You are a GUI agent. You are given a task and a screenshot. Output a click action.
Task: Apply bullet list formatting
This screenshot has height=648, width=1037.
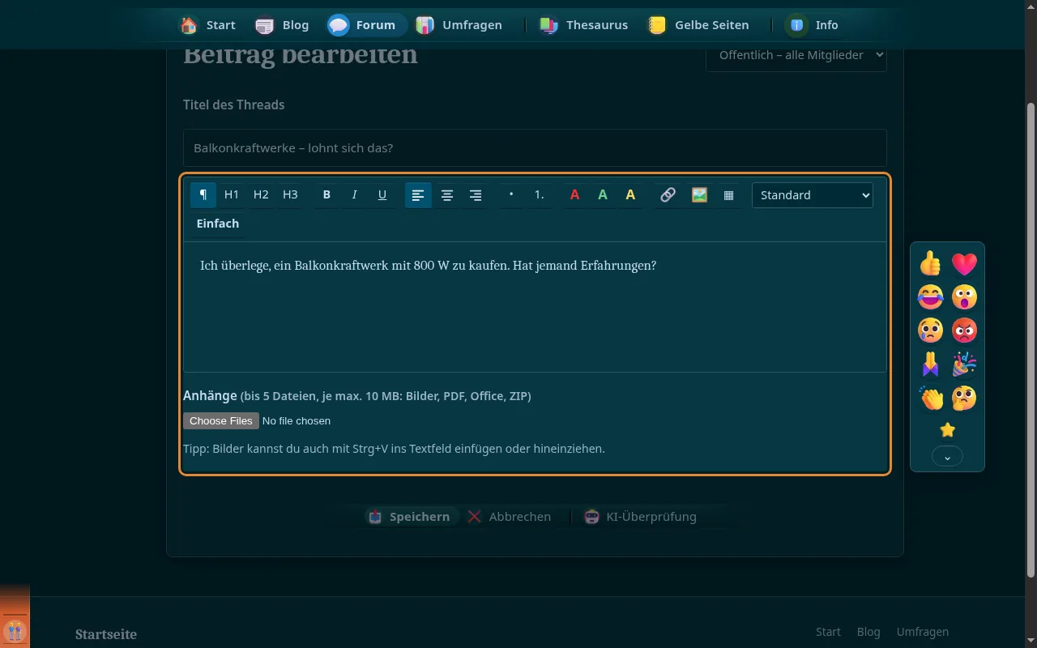click(511, 195)
